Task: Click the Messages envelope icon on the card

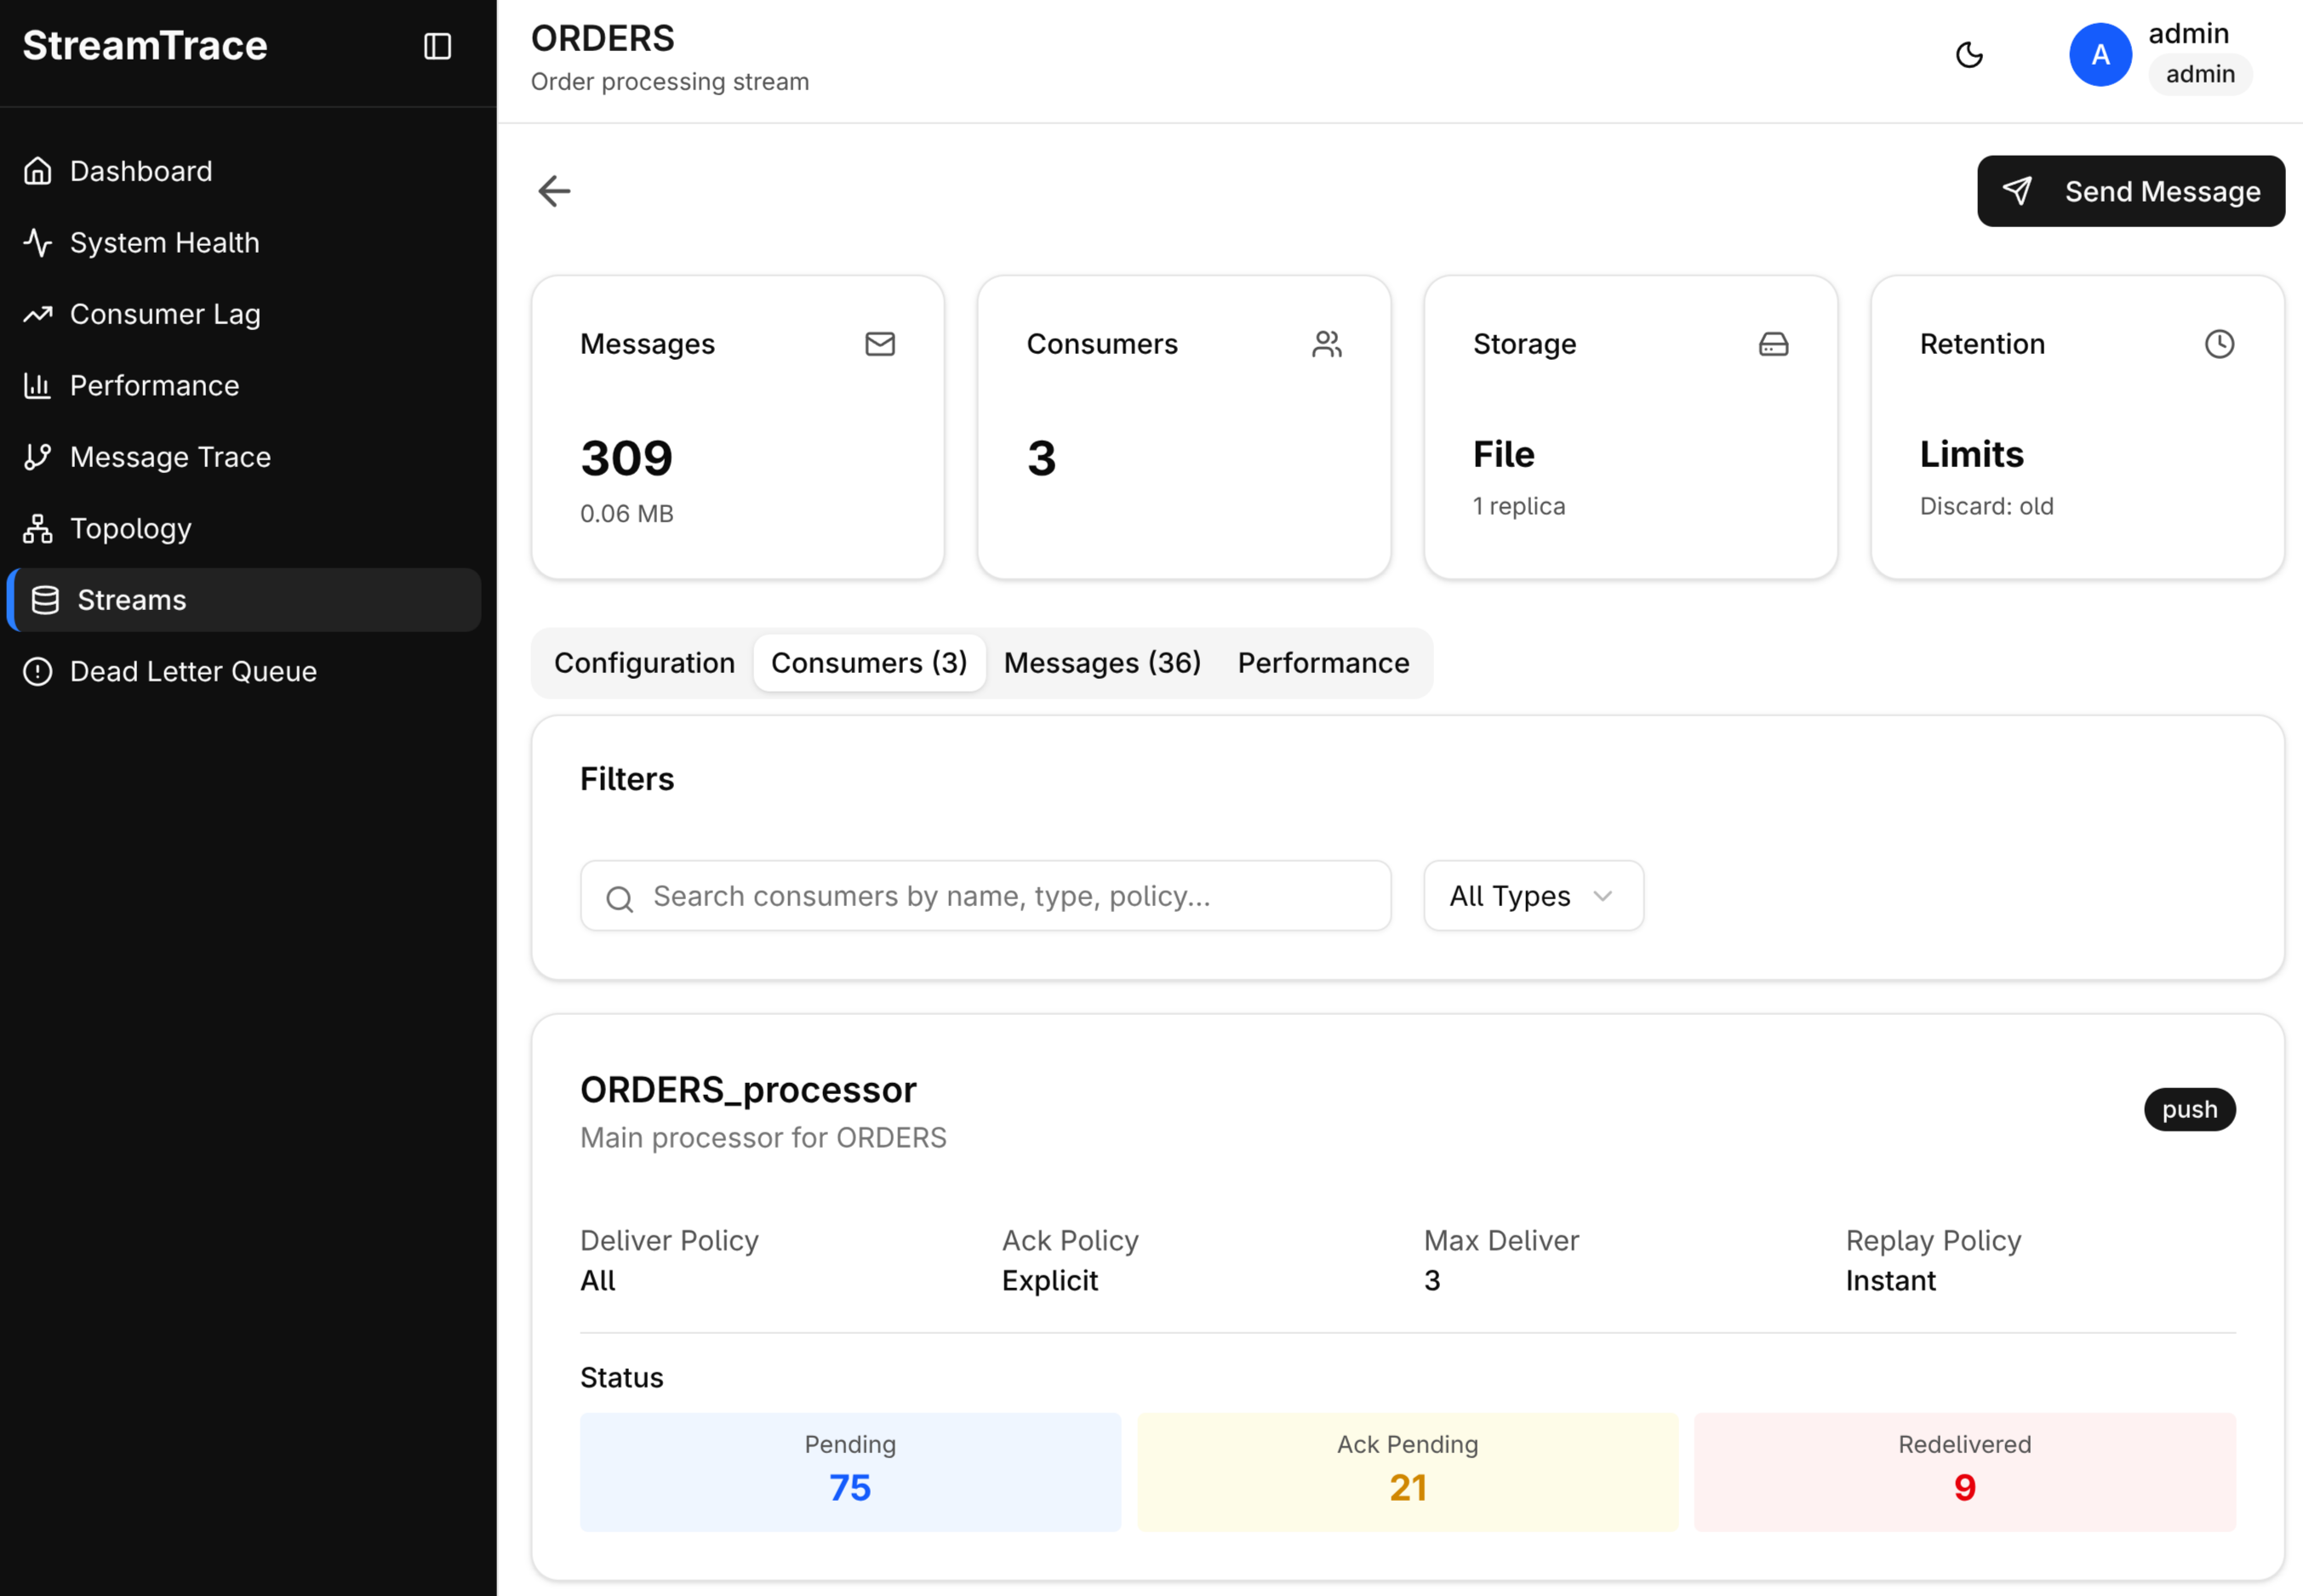Action: tap(879, 344)
